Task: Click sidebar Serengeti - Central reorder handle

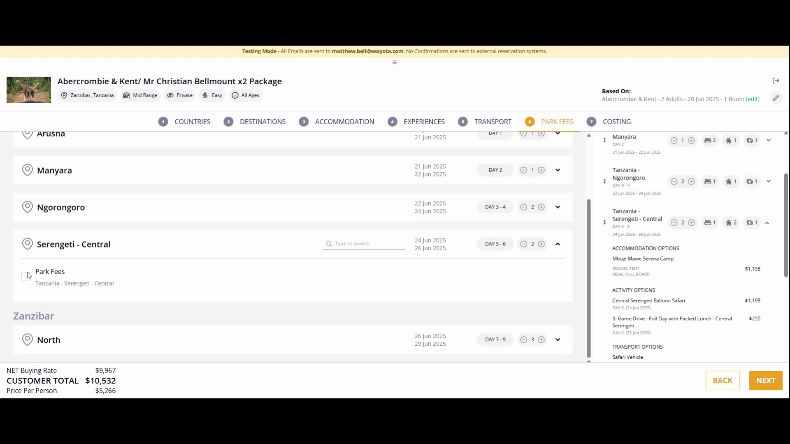Action: (604, 222)
